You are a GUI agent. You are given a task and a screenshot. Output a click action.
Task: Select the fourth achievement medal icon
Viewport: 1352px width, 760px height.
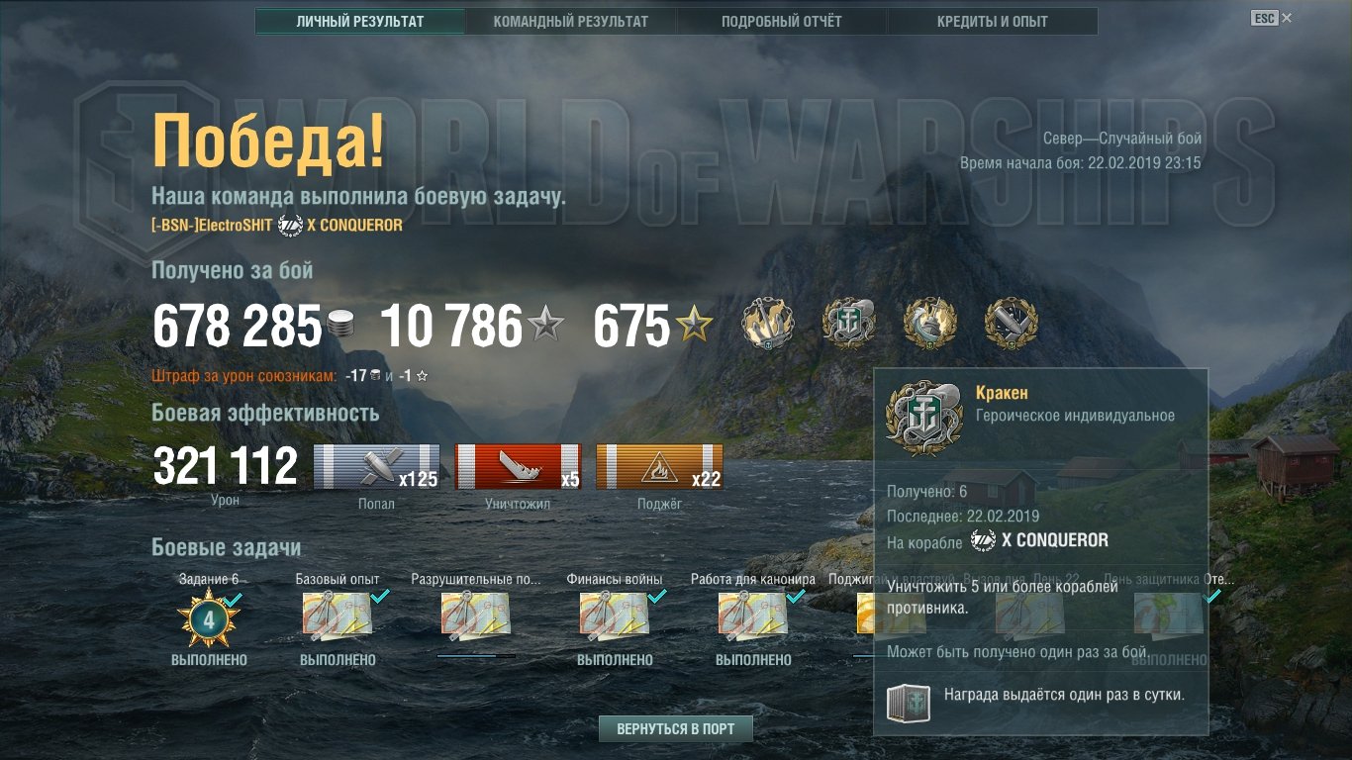click(x=1012, y=323)
